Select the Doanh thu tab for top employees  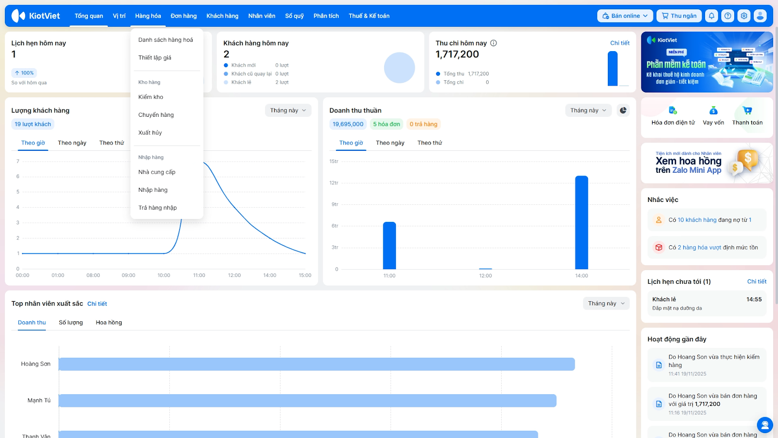[32, 323]
